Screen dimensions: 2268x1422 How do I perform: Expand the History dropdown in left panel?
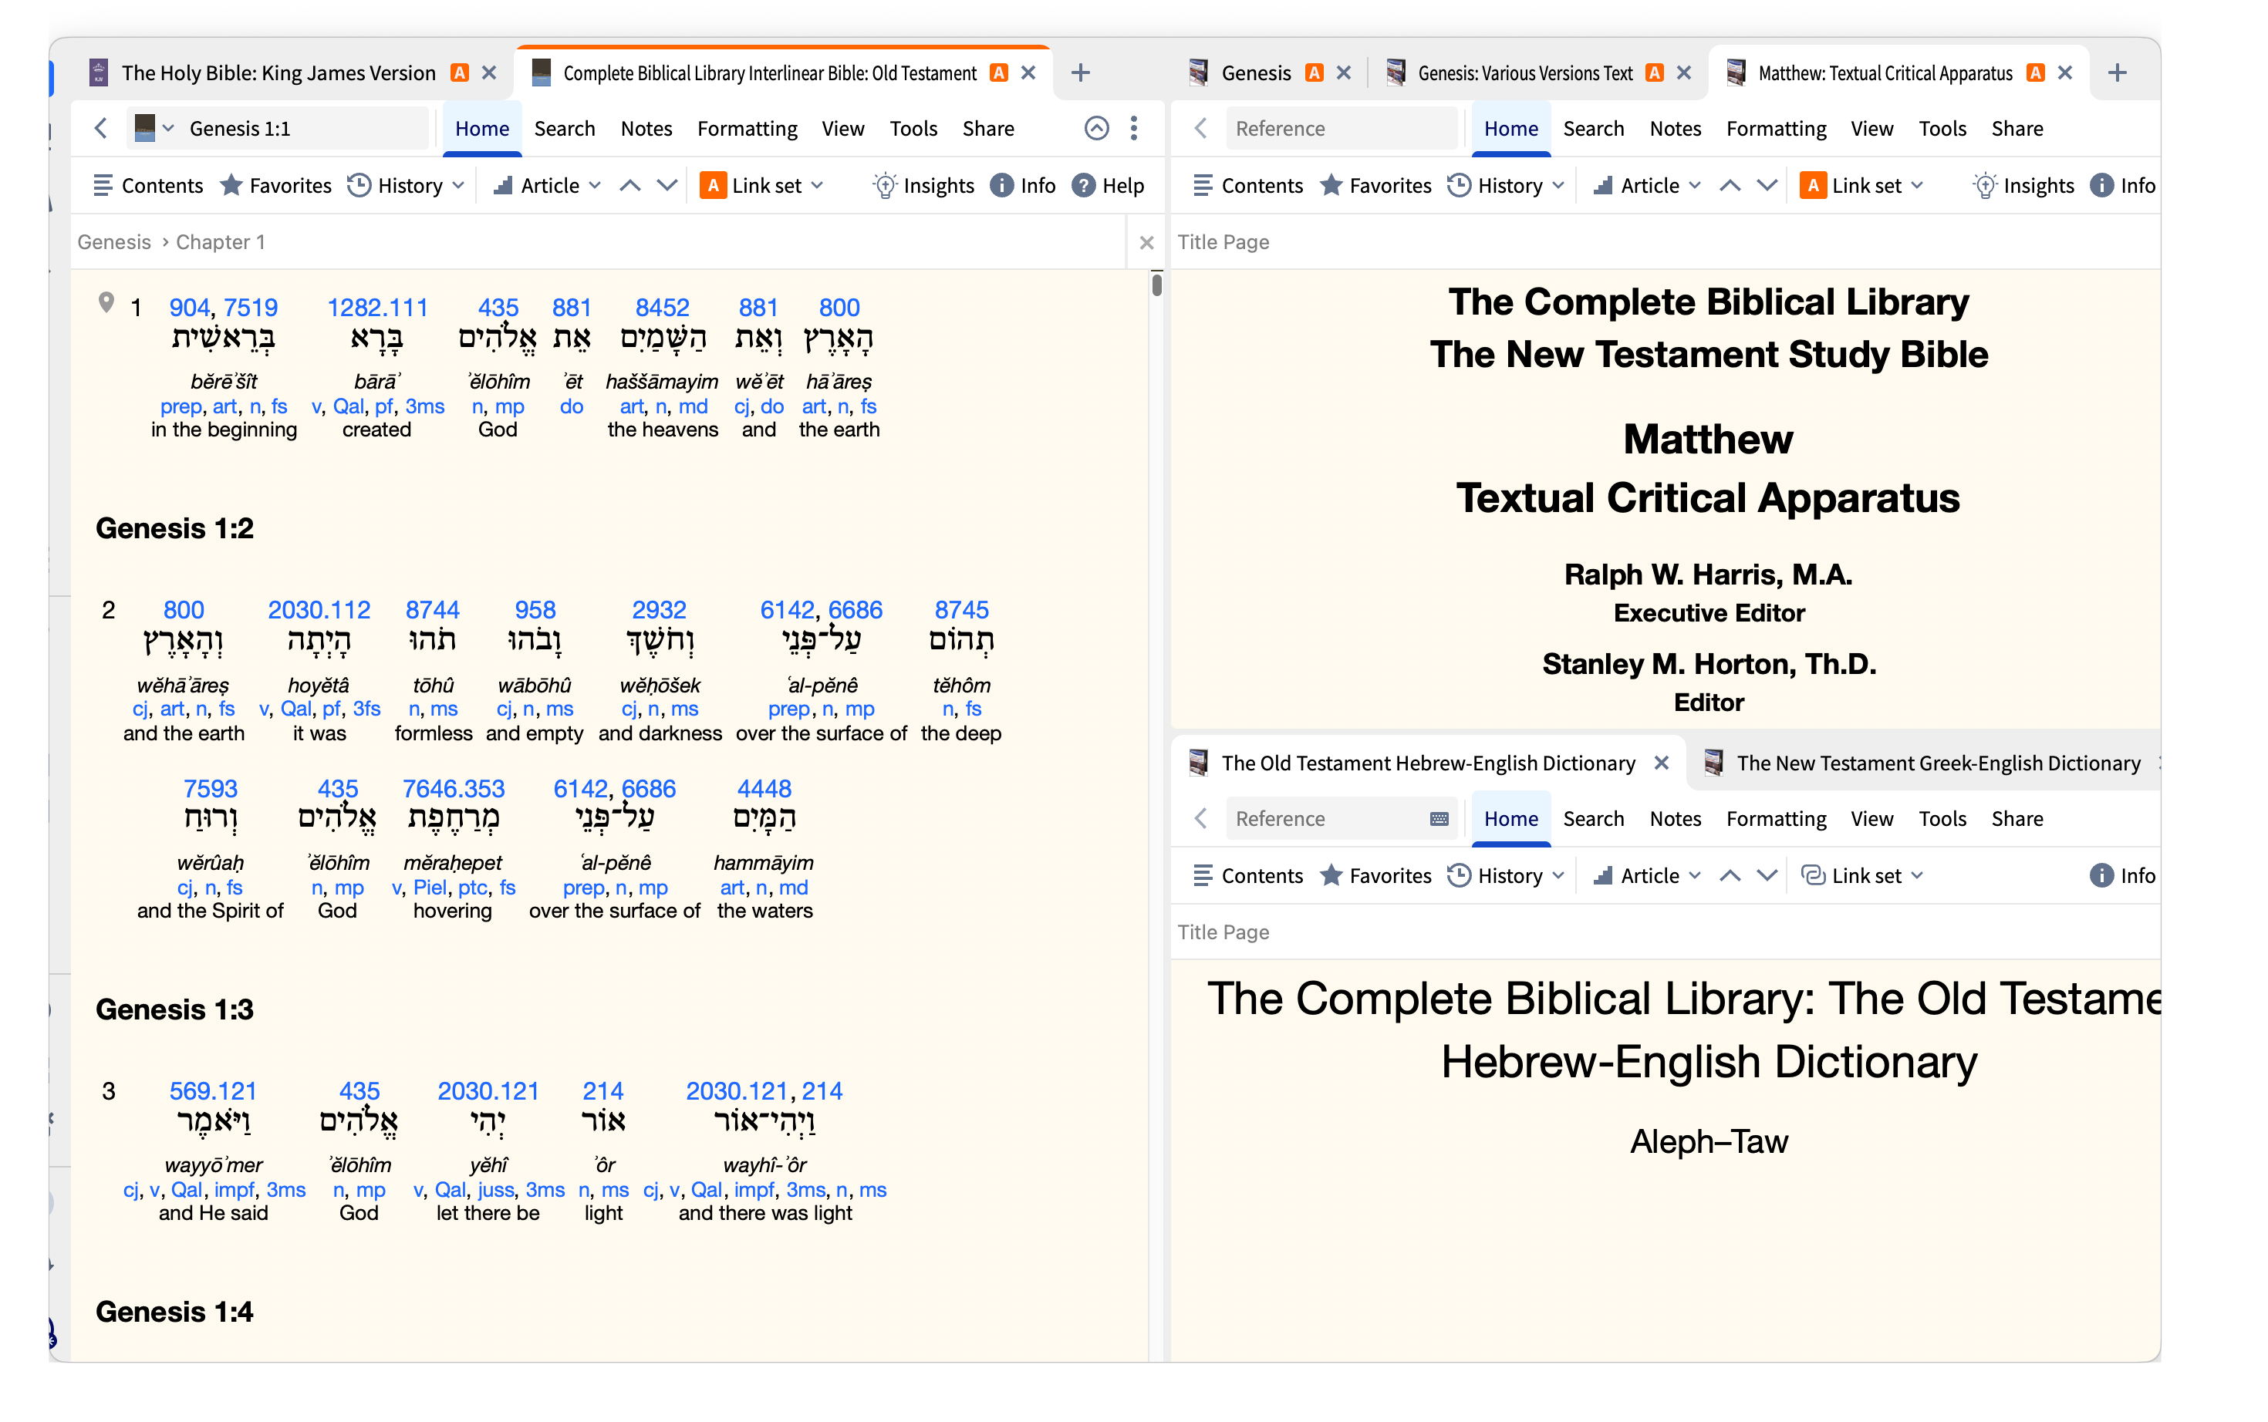[x=458, y=185]
